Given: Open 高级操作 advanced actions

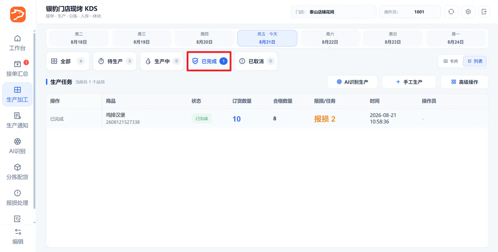Looking at the screenshot, I should point(465,82).
